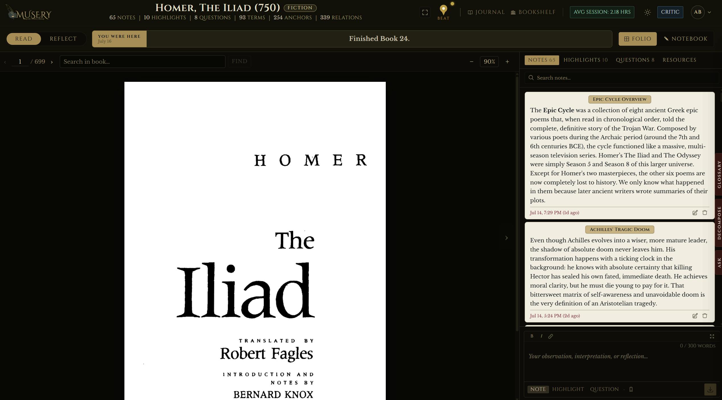Click the AB user avatar
Screen dimensions: 722x400
(x=698, y=12)
